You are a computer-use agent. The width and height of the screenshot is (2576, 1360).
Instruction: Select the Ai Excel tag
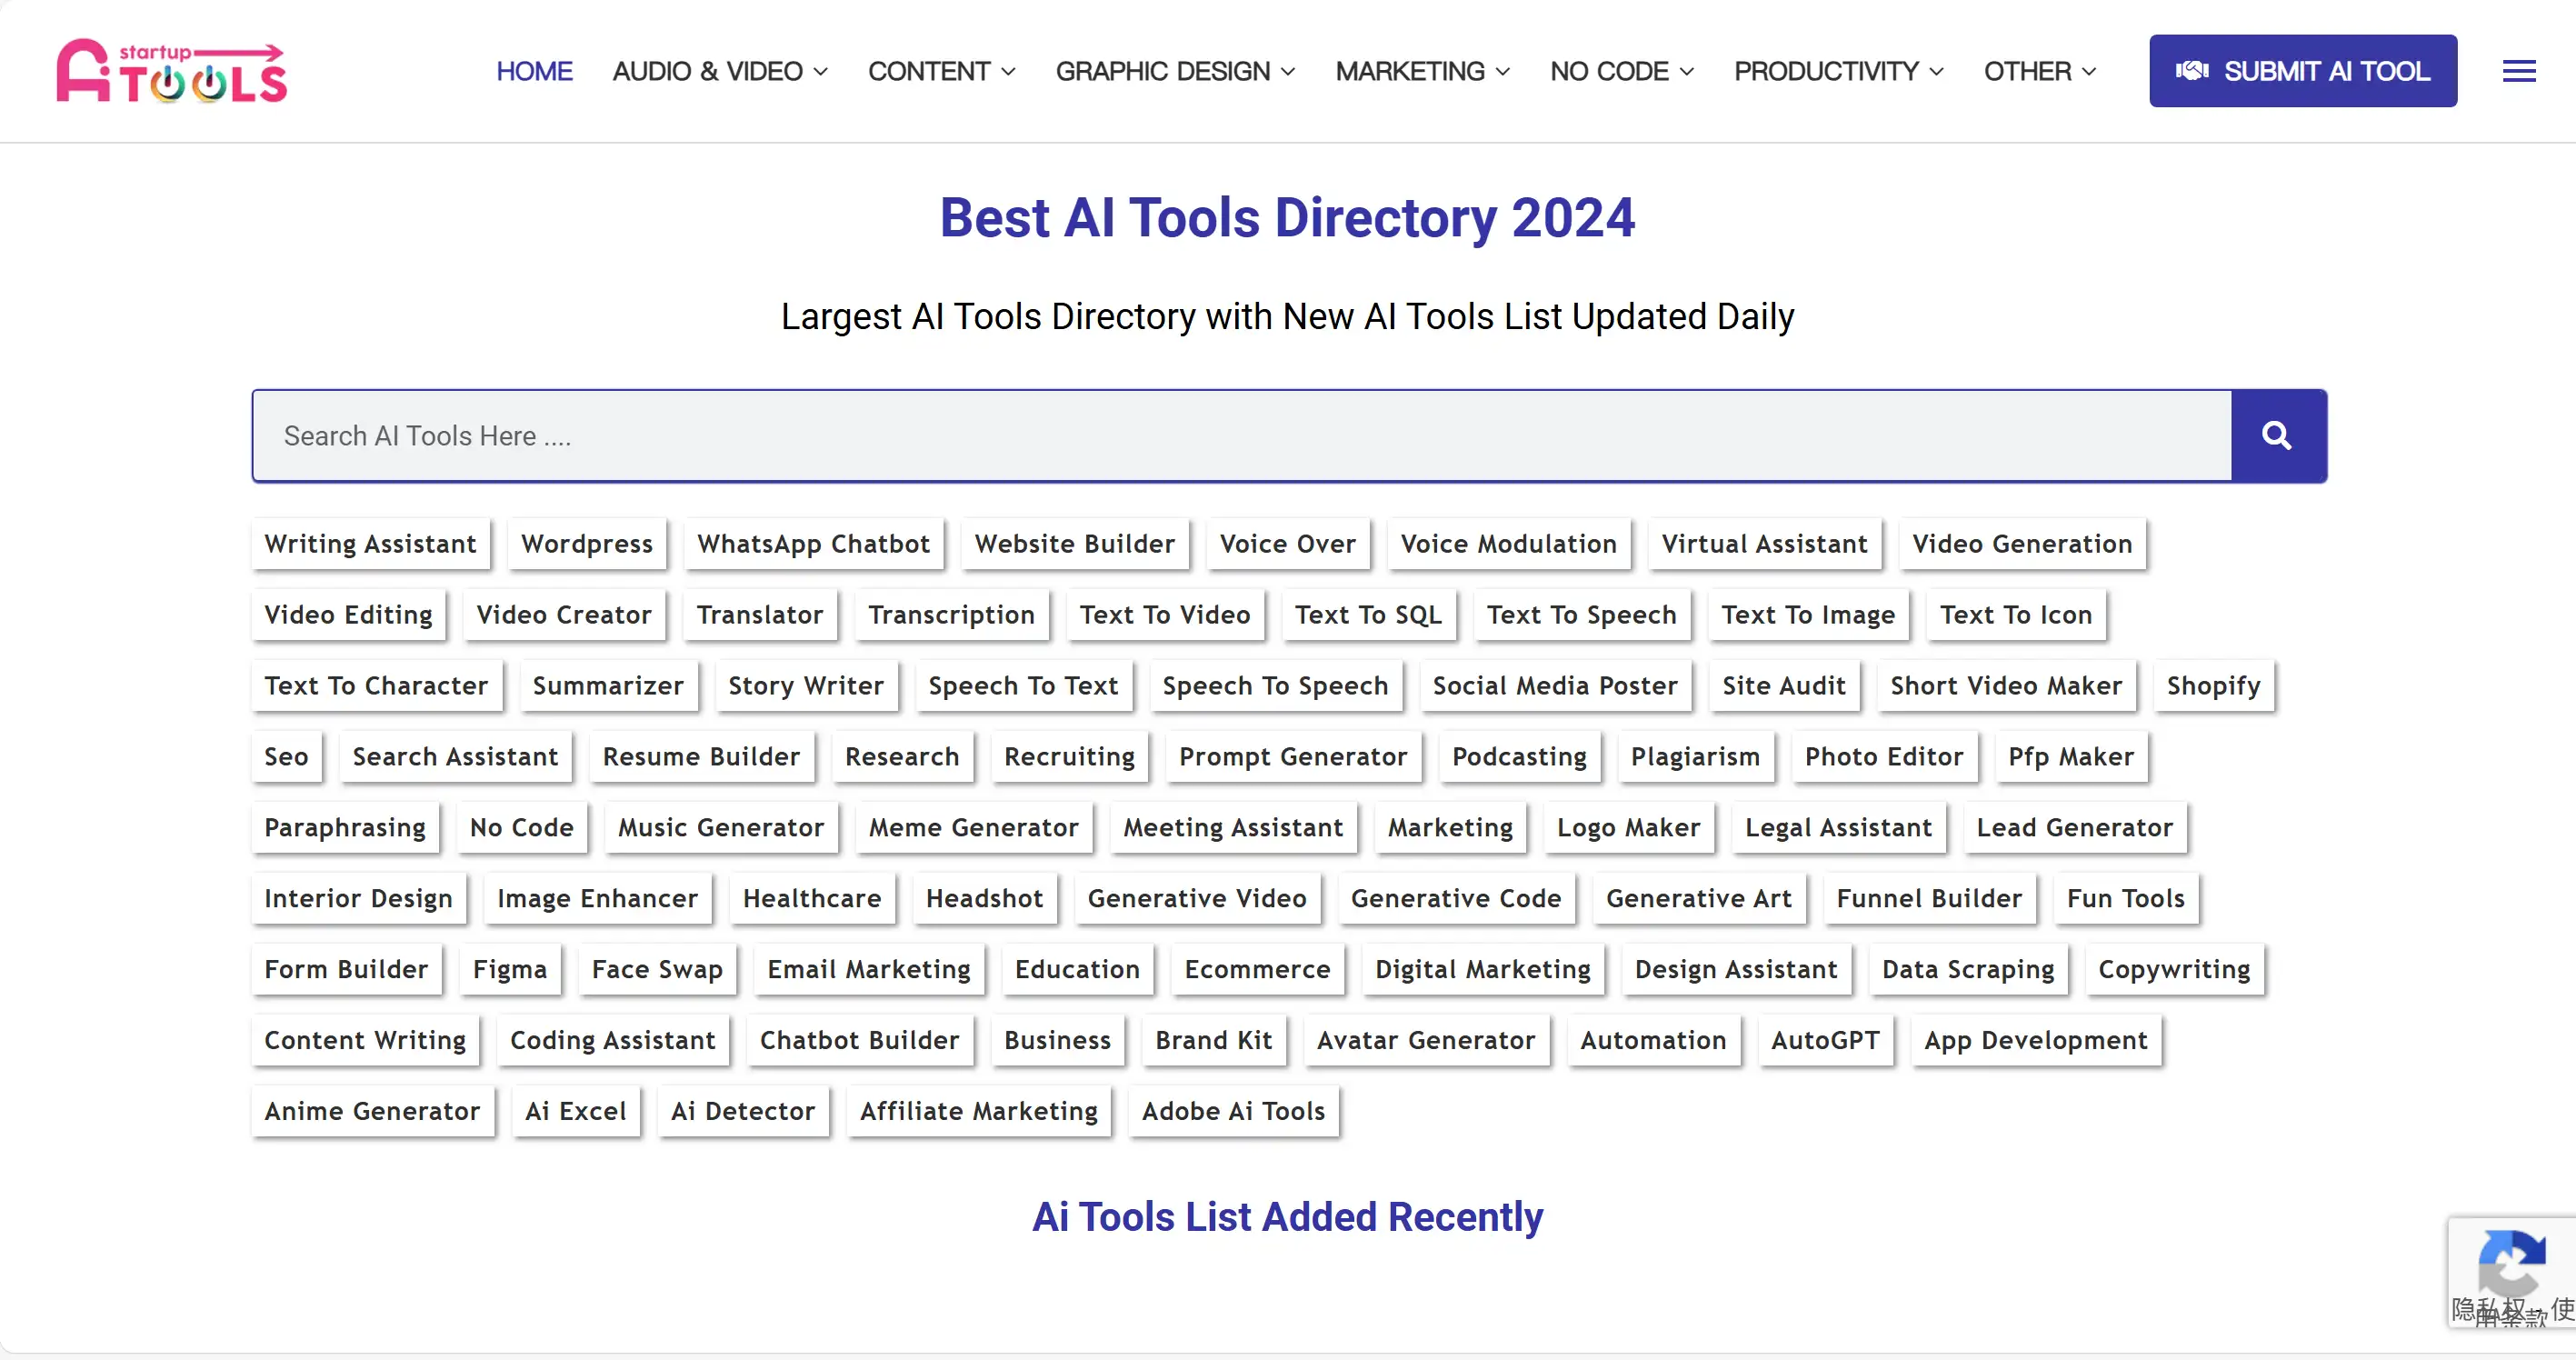tap(576, 1112)
